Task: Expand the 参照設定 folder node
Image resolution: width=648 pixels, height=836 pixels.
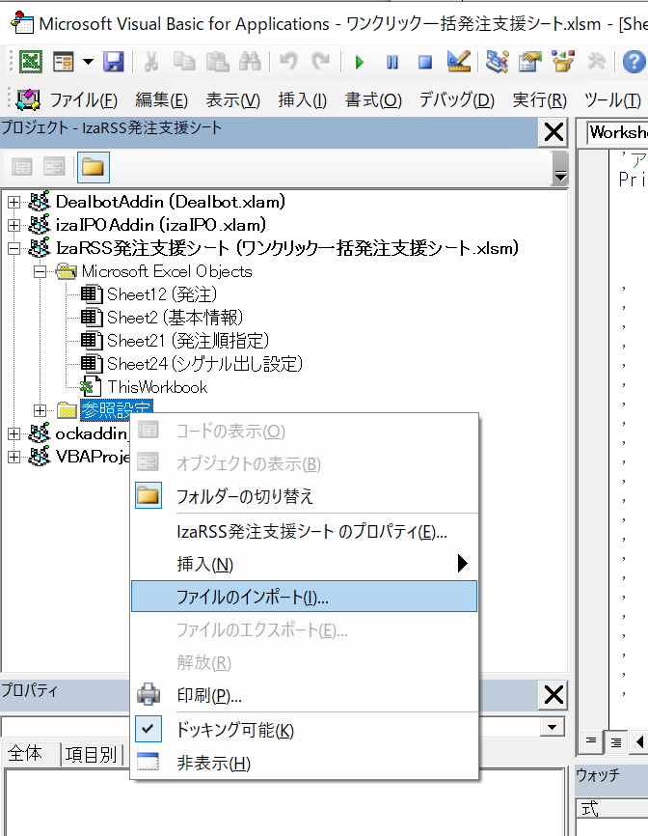Action: coord(40,410)
